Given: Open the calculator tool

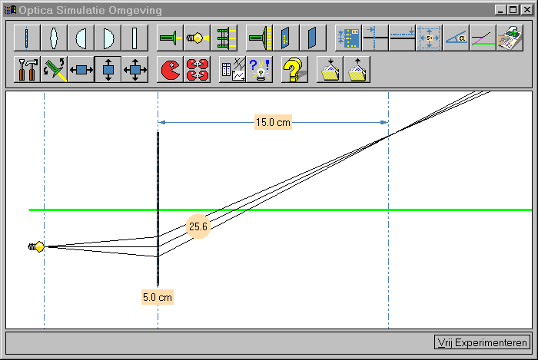Looking at the screenshot, I should [x=509, y=37].
